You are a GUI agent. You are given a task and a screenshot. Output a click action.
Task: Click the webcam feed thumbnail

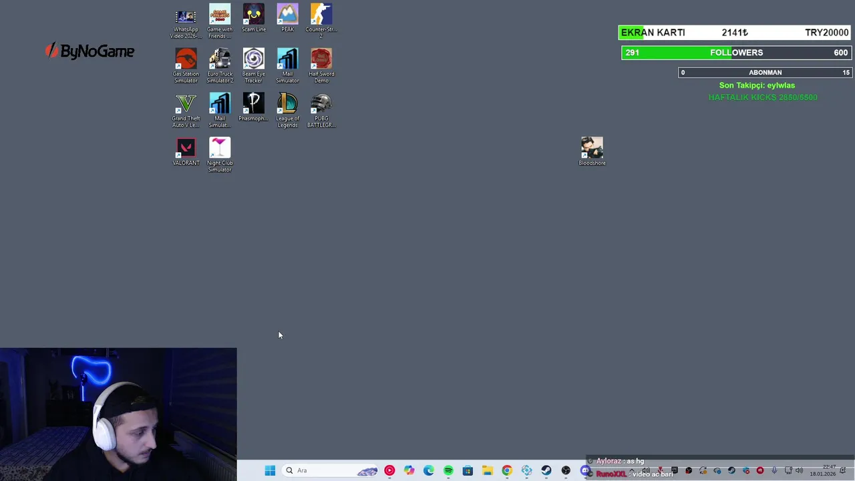118,414
